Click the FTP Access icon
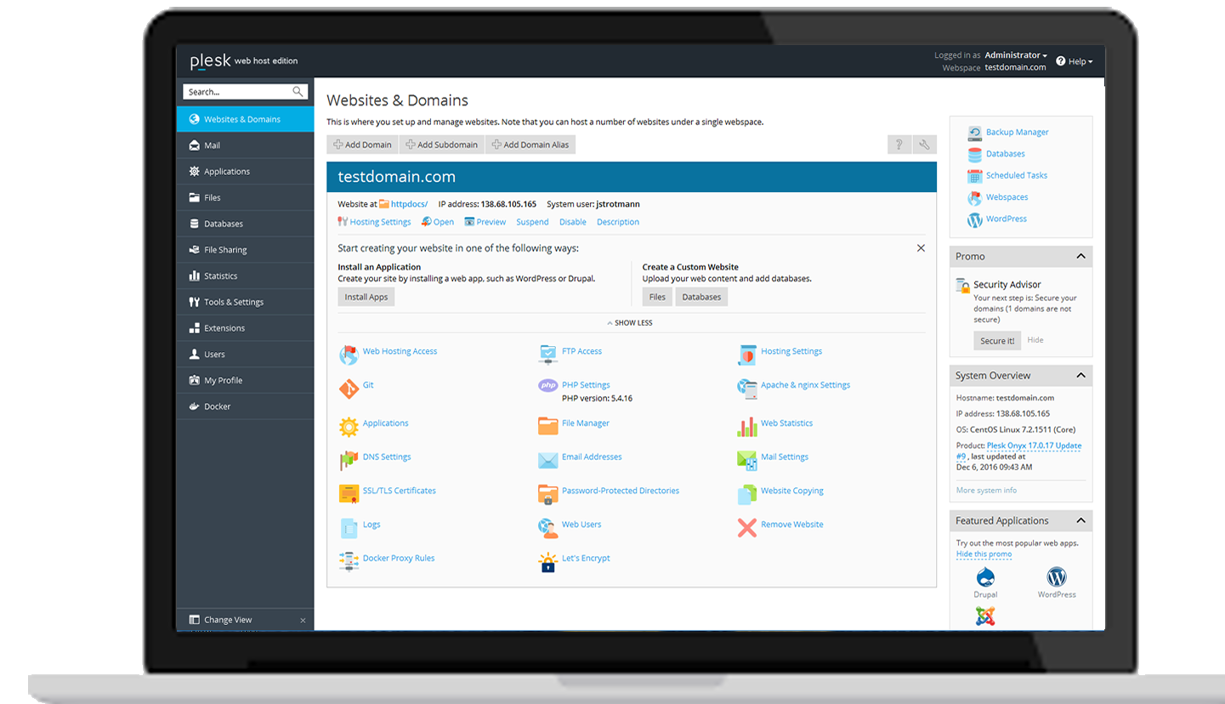Viewport: 1225px width, 704px height. click(x=547, y=355)
